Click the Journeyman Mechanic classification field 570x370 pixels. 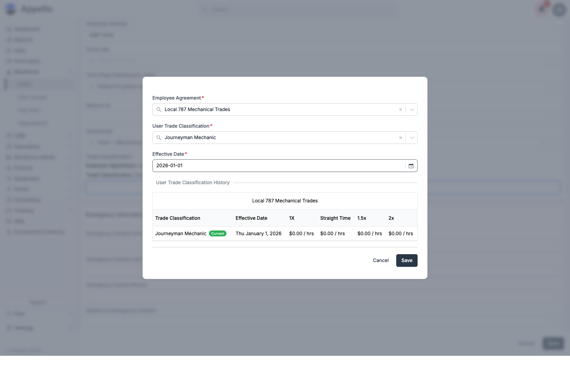click(285, 138)
